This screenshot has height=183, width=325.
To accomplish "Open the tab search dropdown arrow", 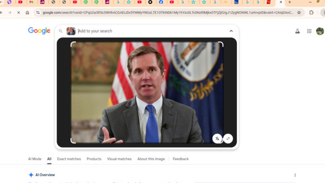I will click(x=1, y=2).
